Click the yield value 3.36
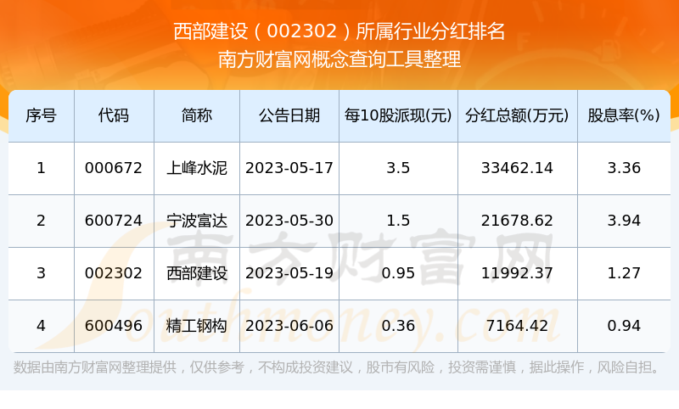This screenshot has width=679, height=409. pos(624,168)
